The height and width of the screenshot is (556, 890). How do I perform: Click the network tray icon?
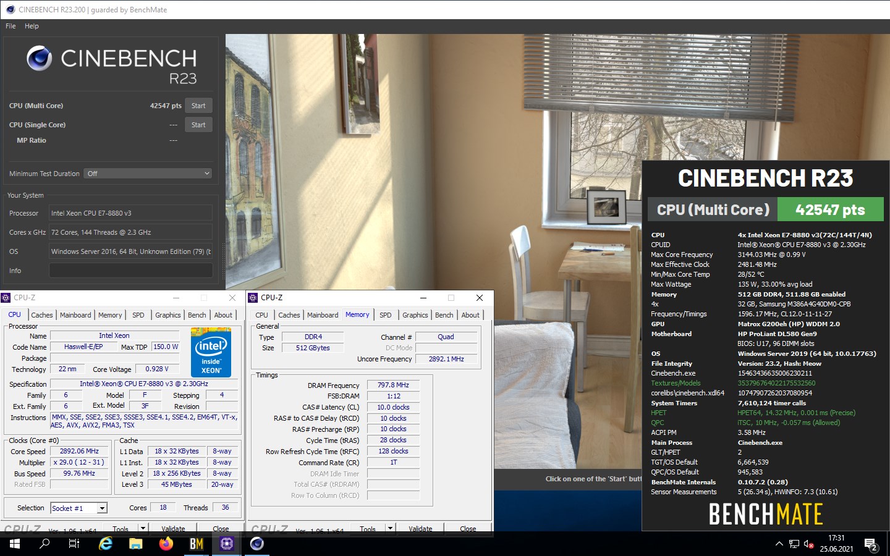tap(794, 544)
